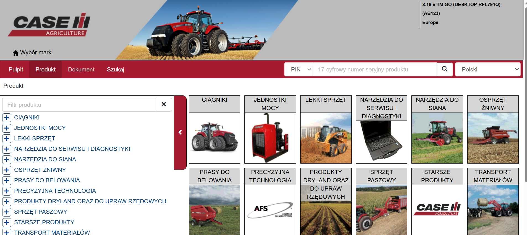Click the OSPRZĘT ŻNIWNY tree link
527x235 pixels.
(x=40, y=170)
